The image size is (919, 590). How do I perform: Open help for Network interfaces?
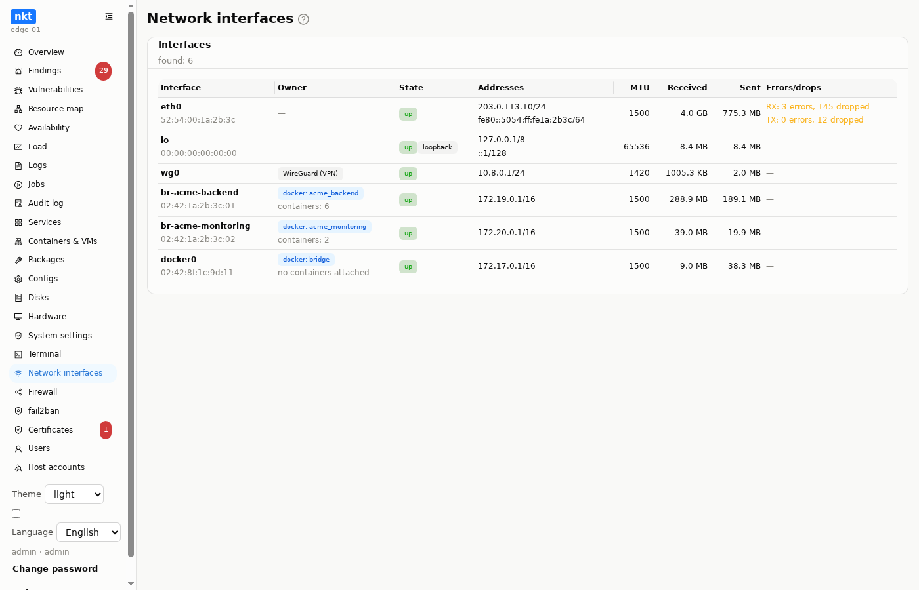coord(303,20)
